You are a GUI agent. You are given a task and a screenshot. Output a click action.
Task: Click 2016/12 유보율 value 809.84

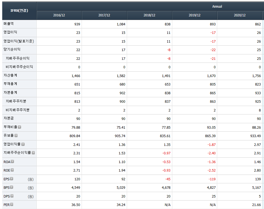pyautogui.click(x=75, y=136)
